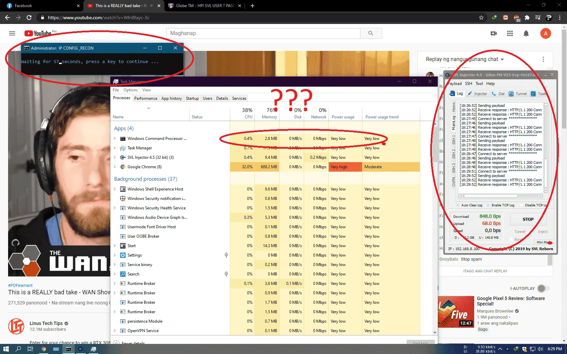
Task: Open Chrome extensions puzzle icon
Action: (527, 18)
